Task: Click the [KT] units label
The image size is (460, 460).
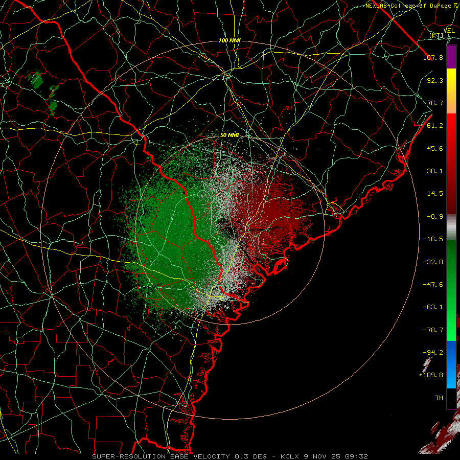Action: click(x=436, y=35)
